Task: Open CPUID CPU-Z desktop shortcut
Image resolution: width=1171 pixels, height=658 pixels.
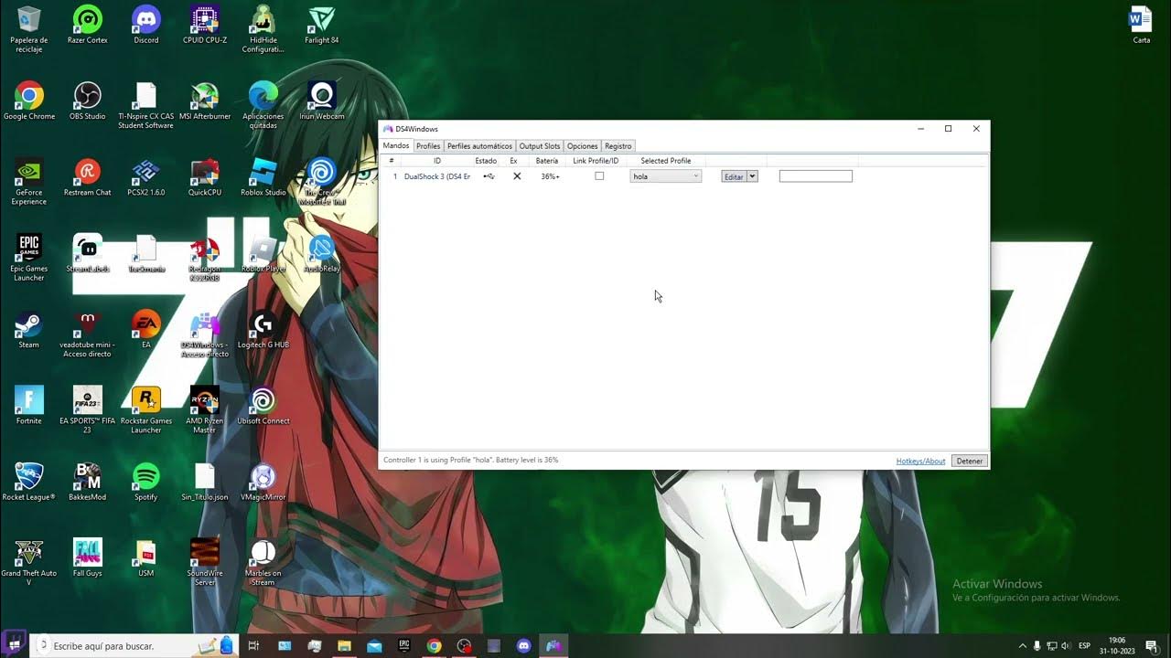Action: (205, 26)
